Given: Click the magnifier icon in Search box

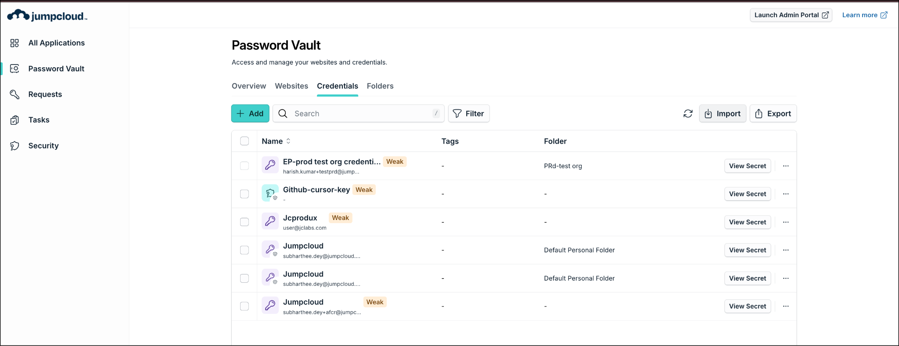Looking at the screenshot, I should [283, 114].
